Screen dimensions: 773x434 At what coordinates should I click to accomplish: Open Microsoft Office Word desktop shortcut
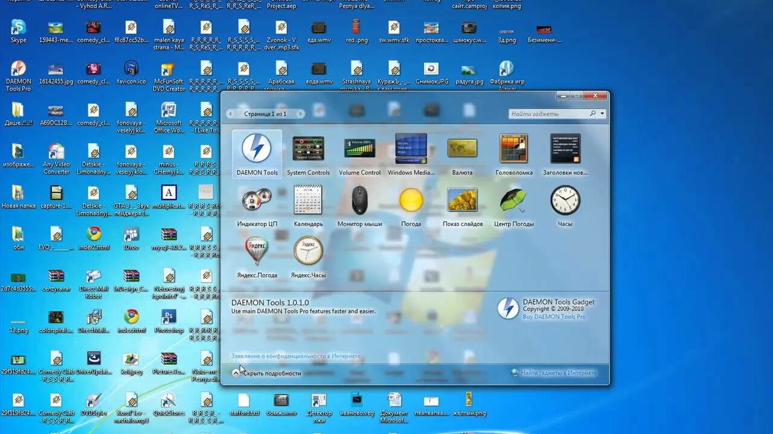click(168, 118)
